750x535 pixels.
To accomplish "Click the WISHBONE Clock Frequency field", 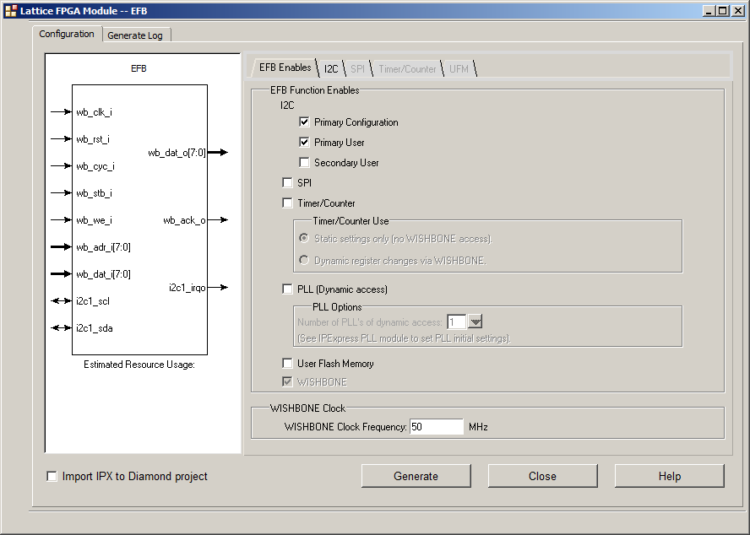I will 436,426.
